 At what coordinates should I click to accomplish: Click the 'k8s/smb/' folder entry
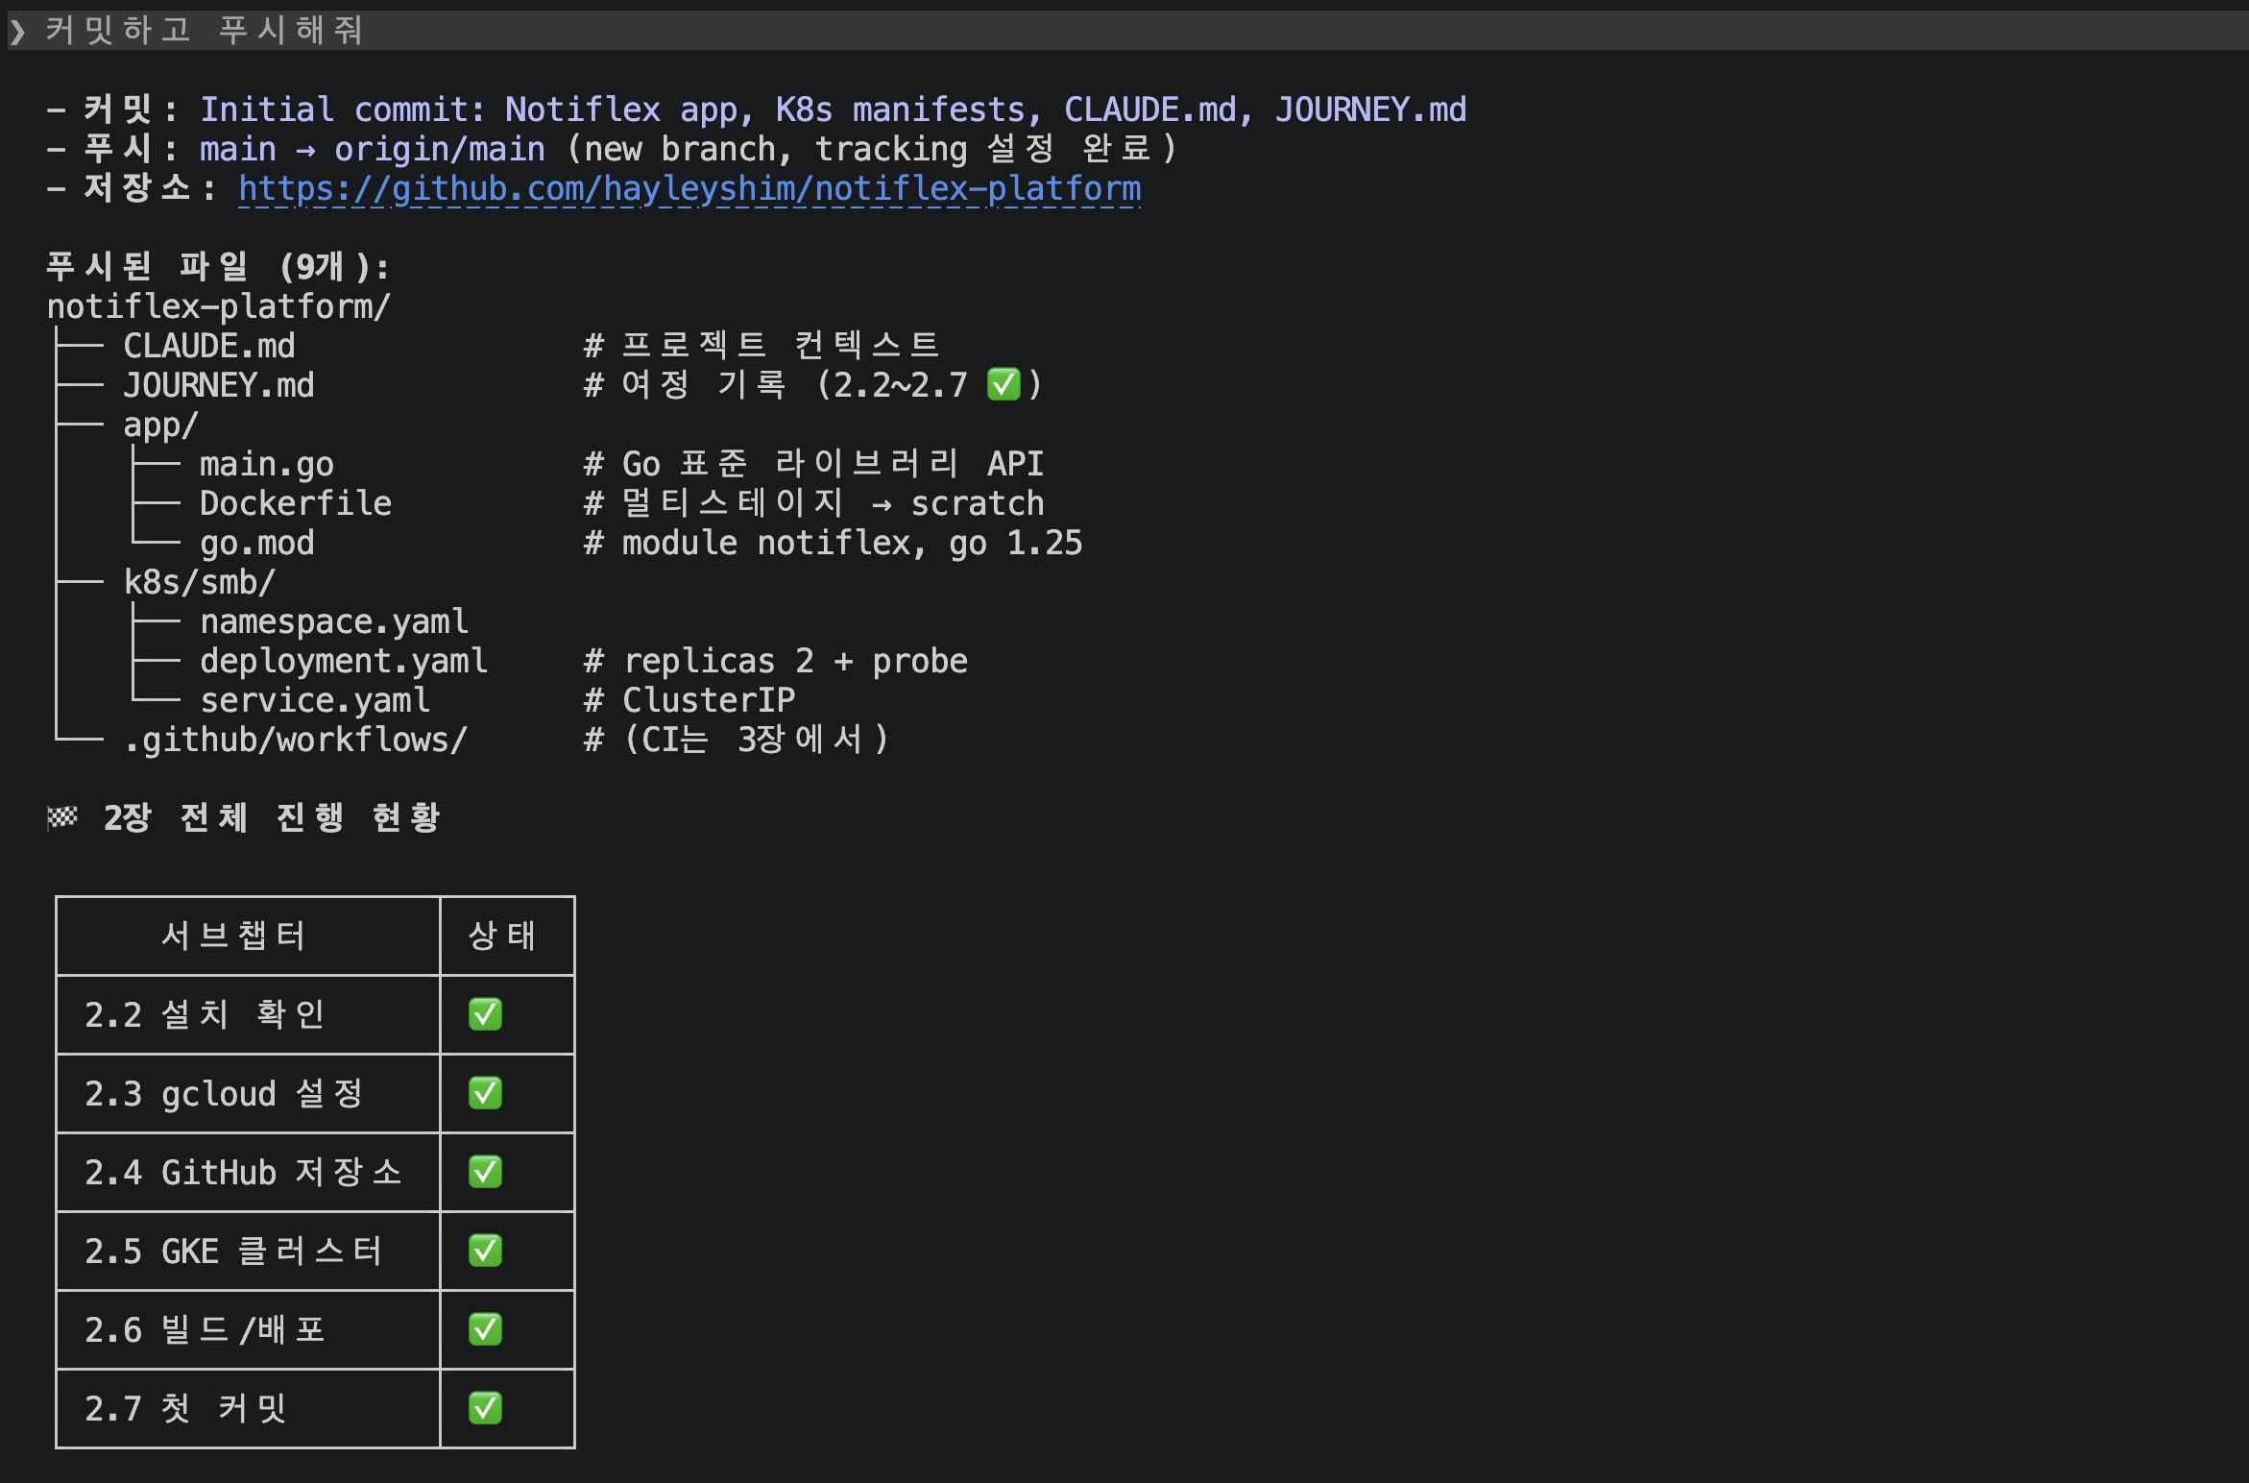click(x=200, y=582)
